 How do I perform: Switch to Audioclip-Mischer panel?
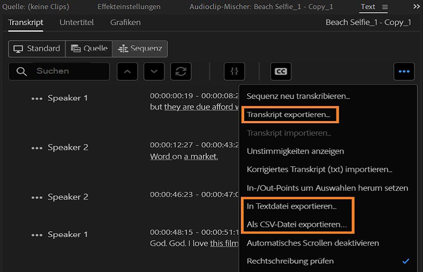[x=261, y=7]
